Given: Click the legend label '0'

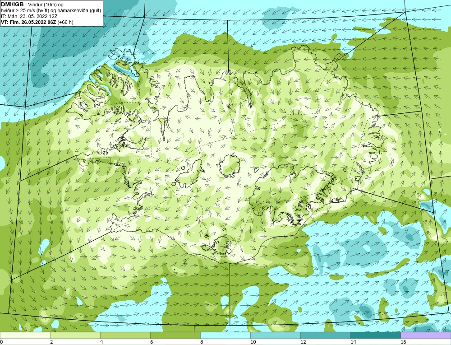Looking at the screenshot, I should point(1,342).
